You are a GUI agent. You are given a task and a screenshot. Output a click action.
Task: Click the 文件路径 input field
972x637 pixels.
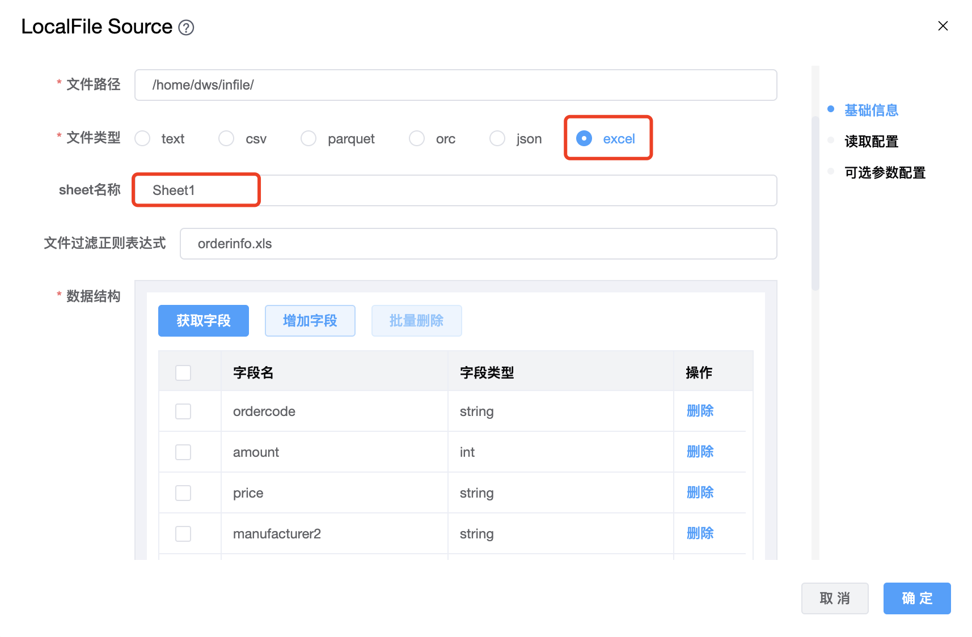[x=455, y=85]
